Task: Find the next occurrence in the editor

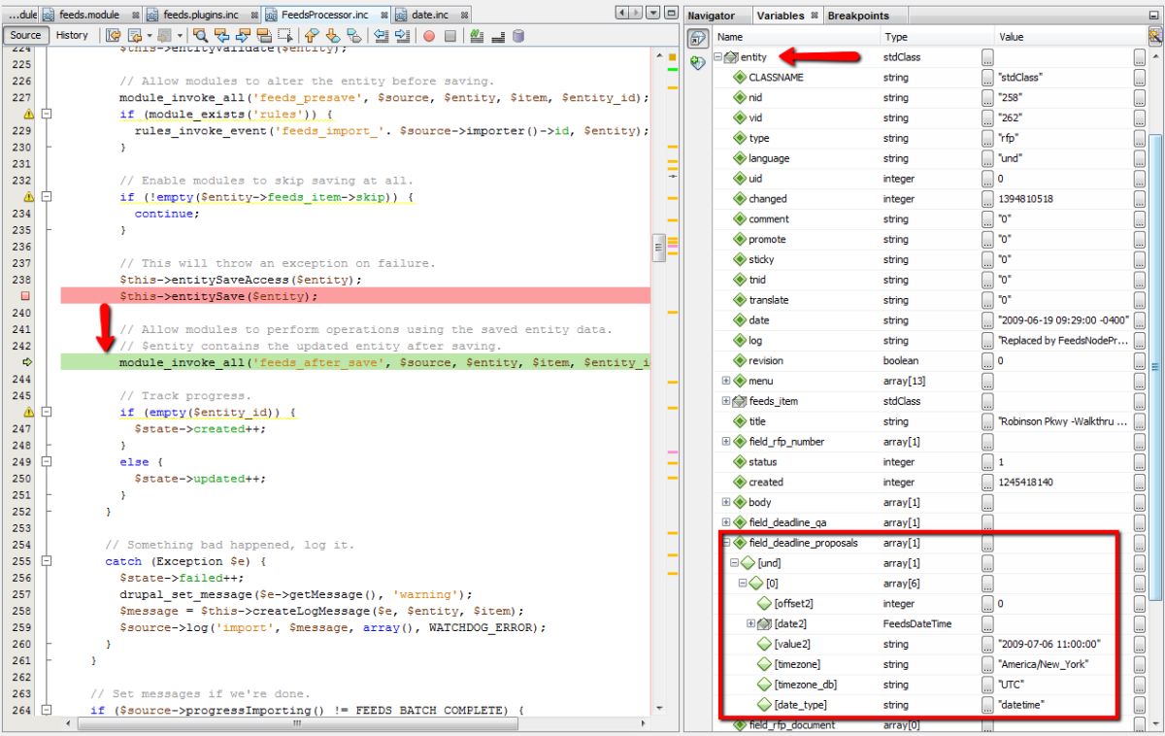Action: click(242, 36)
